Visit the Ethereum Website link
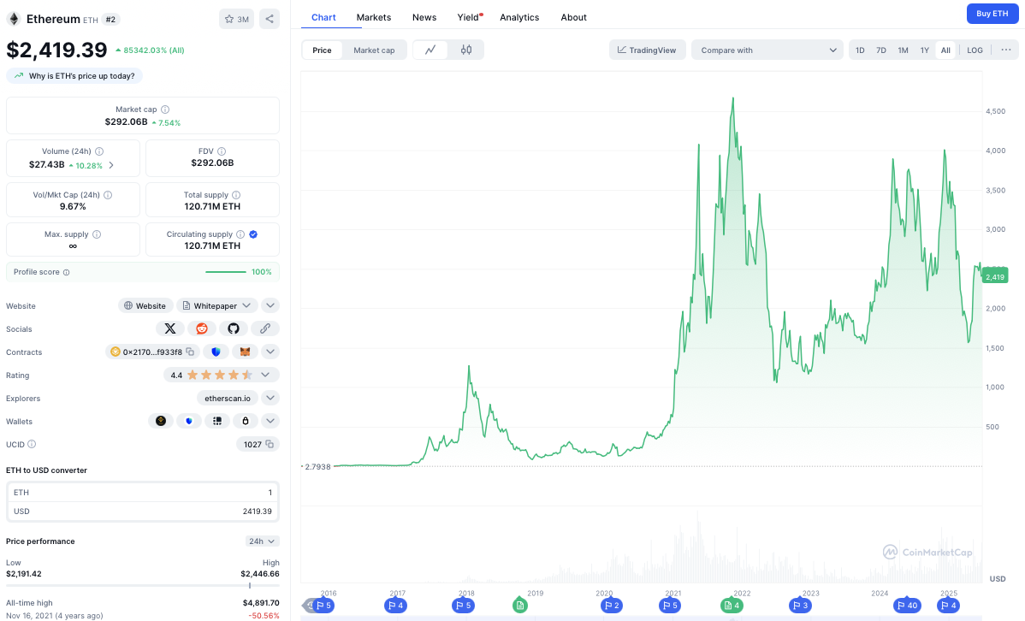Viewport: 1025px width, 621px height. coord(145,305)
